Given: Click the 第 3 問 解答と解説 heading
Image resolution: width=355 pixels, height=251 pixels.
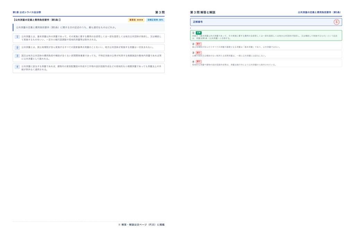Looking at the screenshot, I should tap(202, 12).
